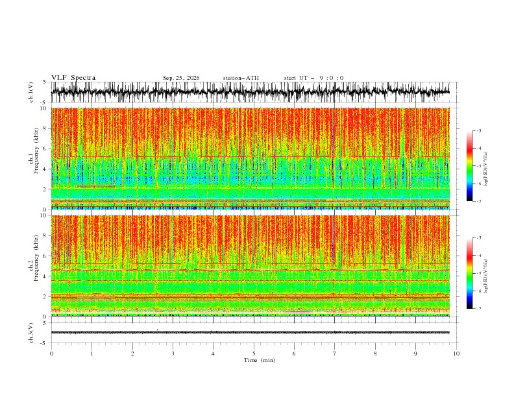This screenshot has width=514, height=397.
Task: Click the Time (min) axis label
Action: click(x=260, y=360)
